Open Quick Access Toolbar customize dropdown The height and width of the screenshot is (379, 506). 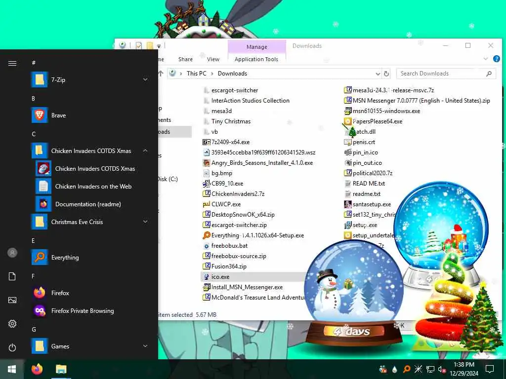click(159, 46)
